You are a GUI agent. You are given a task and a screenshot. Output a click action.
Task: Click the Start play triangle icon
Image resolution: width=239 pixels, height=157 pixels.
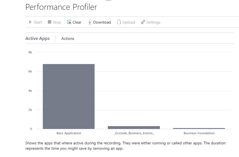(x=30, y=22)
